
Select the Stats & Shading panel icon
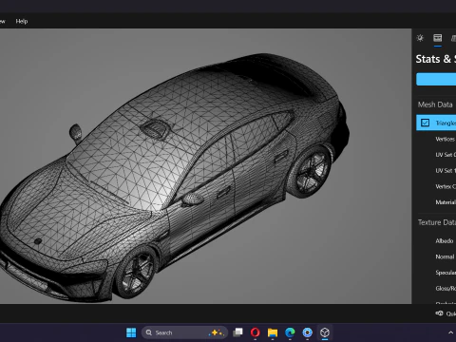[438, 38]
